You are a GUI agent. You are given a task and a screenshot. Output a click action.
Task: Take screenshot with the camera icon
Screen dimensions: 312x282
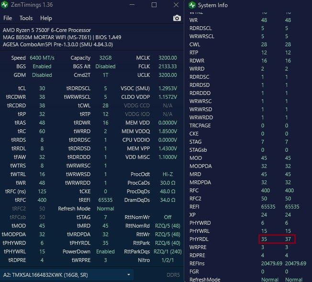click(177, 18)
